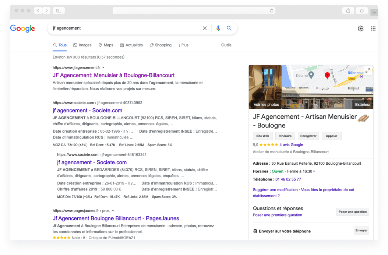Click phone number 01 46 02 55 77
This screenshot has width=388, height=255.
(288, 179)
